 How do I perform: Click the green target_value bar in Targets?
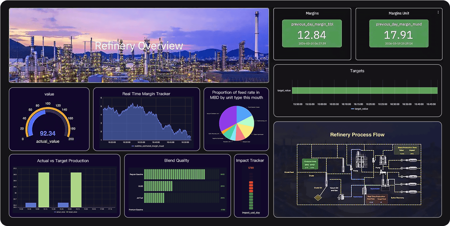click(365, 90)
